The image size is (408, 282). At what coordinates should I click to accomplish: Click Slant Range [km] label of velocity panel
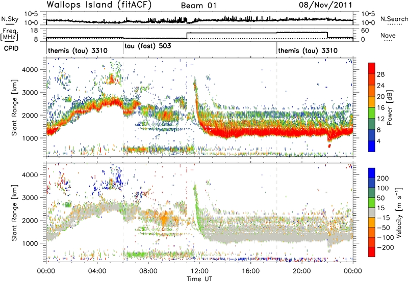point(14,212)
